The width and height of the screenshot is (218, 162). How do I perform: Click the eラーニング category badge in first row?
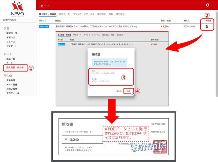[x=44, y=26]
